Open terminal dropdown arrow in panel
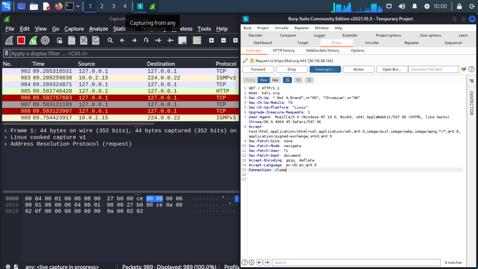Image resolution: width=478 pixels, height=269 pixels. (78, 6)
